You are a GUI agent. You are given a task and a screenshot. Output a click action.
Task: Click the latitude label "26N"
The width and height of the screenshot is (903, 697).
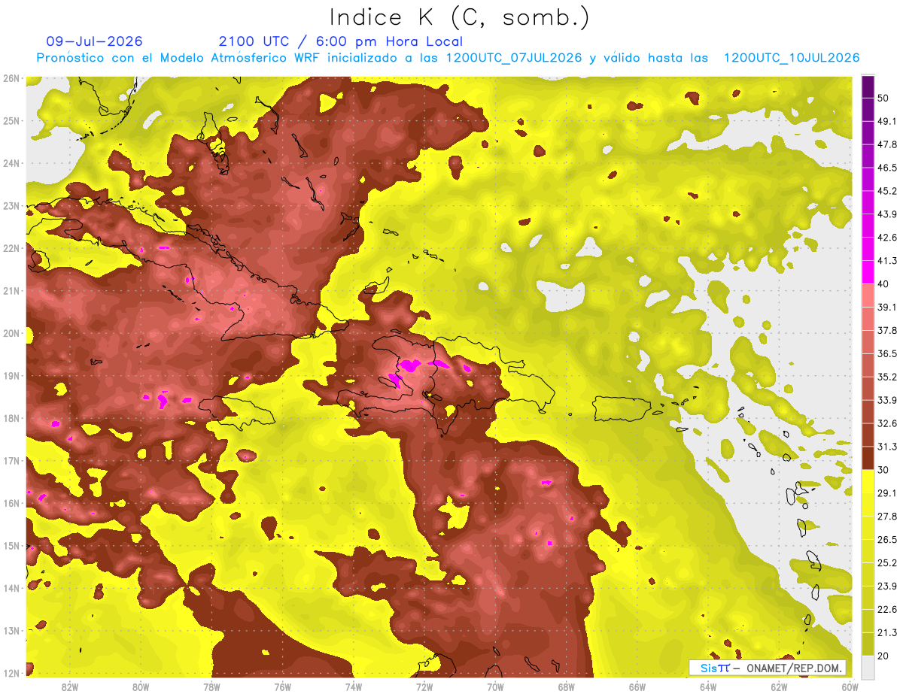pos(11,78)
